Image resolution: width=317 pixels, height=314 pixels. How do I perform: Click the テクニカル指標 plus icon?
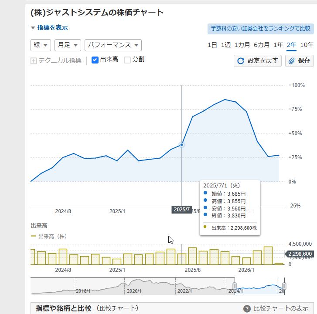pyautogui.click(x=34, y=60)
